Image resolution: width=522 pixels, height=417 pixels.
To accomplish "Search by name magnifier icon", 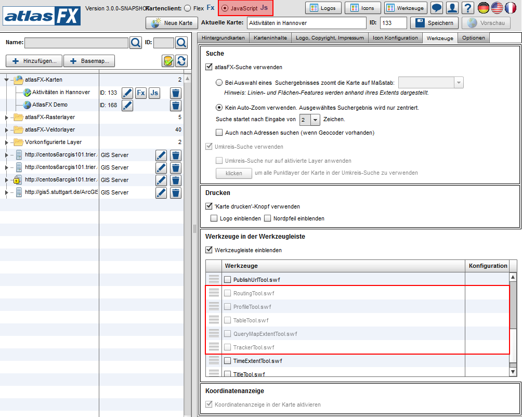I will 136,43.
